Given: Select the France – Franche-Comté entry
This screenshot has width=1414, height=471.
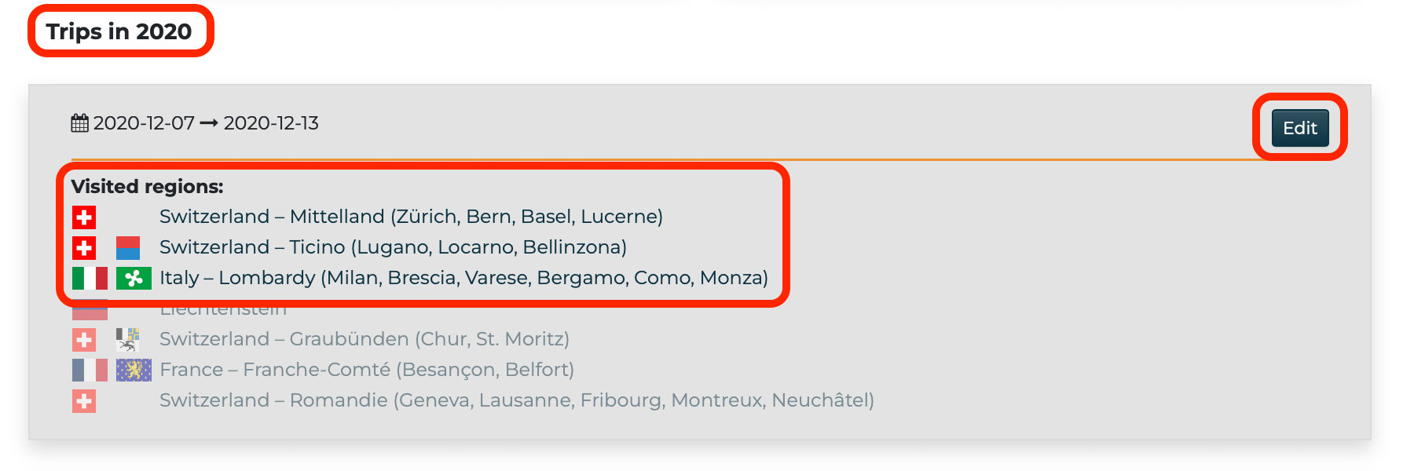Looking at the screenshot, I should click(367, 370).
